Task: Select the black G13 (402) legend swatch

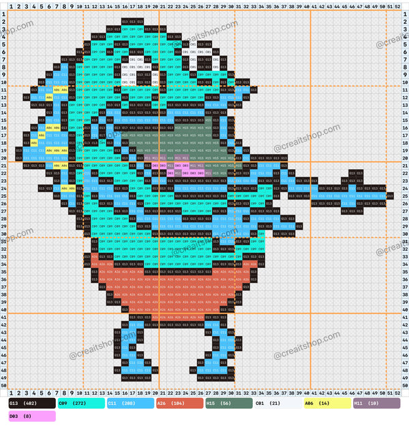Action: [32, 404]
